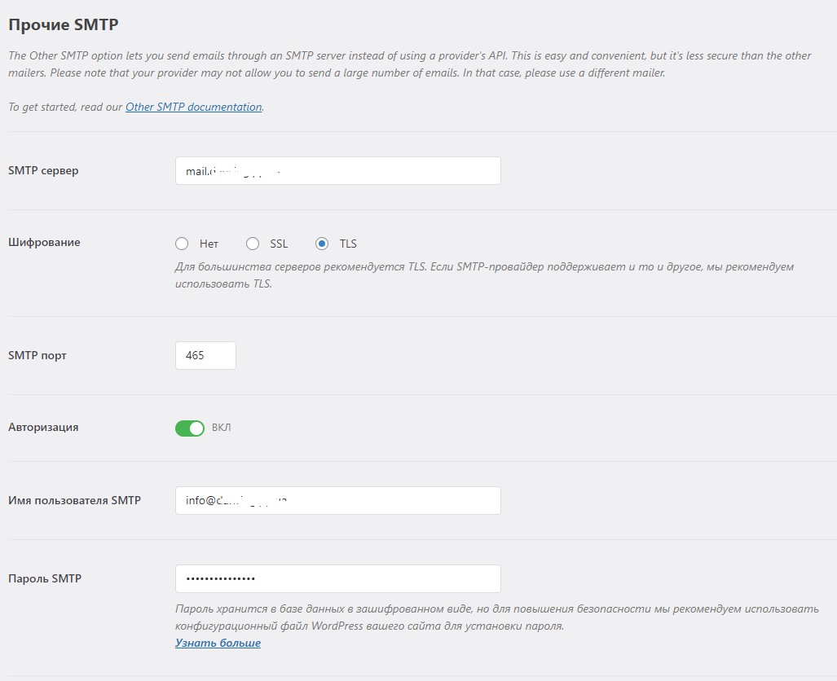Click the Имя пользователя SMTP input field
This screenshot has height=681, width=837.
pos(337,501)
